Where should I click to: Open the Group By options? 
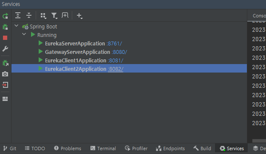[43, 16]
